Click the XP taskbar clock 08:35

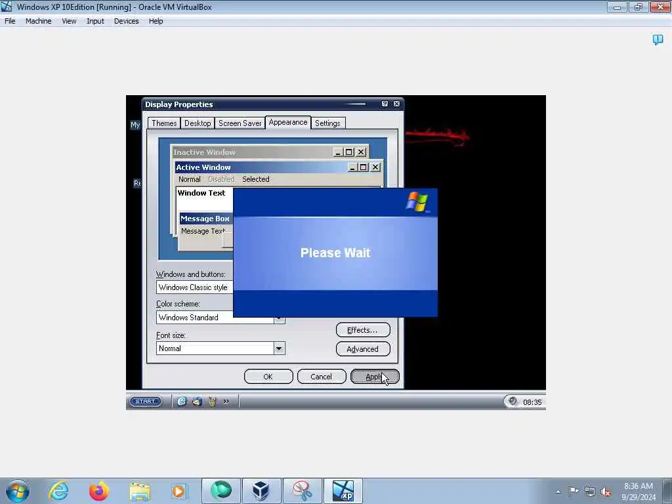532,402
